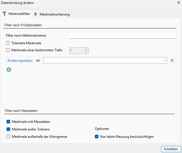Toggle Nur letzte Messung berücksichtigen
Screen dimensions: 182x153
coord(97,137)
